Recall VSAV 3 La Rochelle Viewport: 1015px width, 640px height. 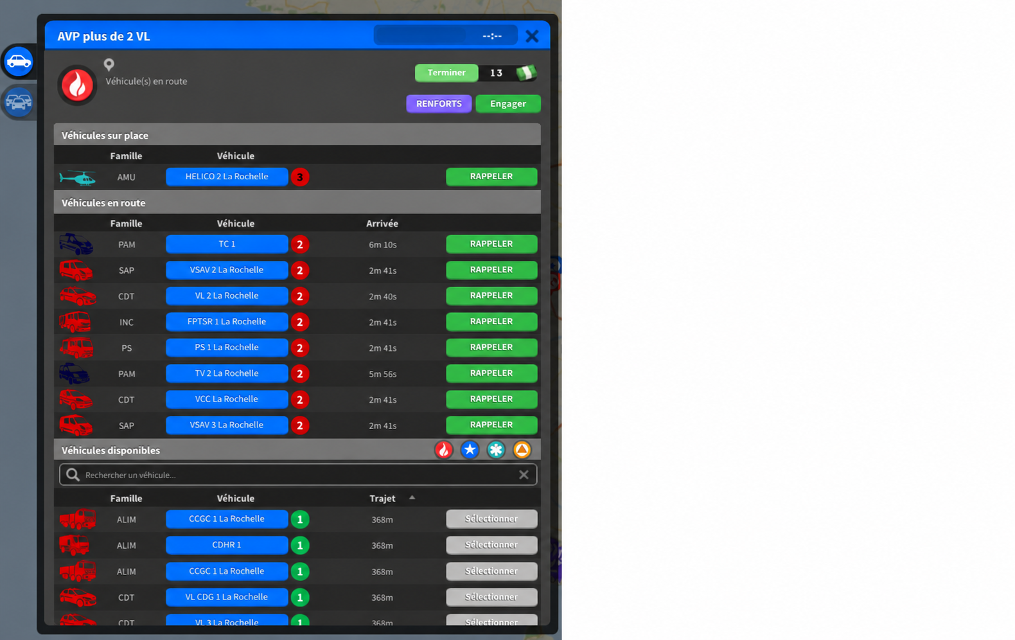point(491,425)
